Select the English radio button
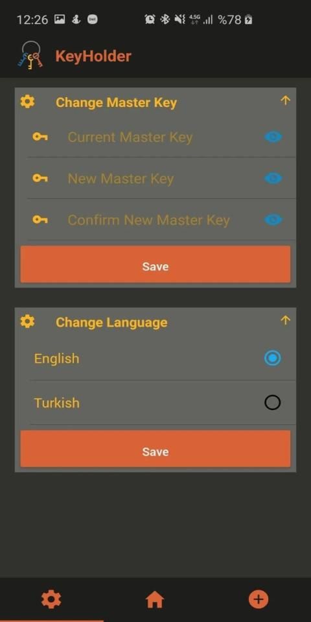This screenshot has width=311, height=622. click(273, 358)
